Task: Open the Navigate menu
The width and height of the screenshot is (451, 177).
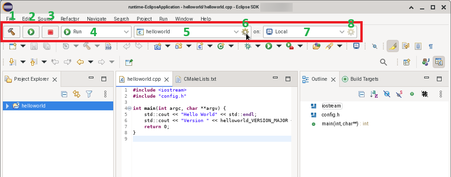Action: 97,19
